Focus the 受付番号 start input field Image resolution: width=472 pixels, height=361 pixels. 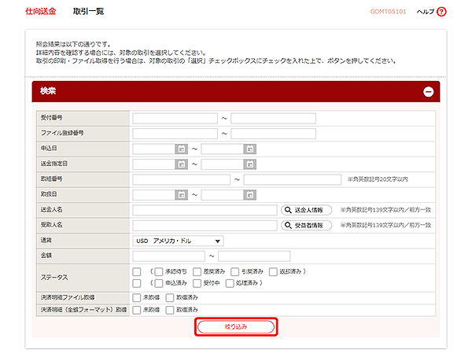(175, 119)
